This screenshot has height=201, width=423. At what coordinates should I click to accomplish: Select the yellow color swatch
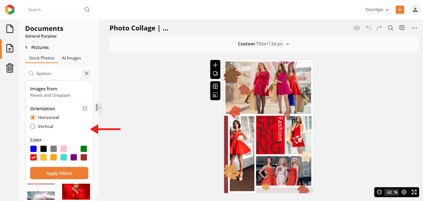coord(43,157)
